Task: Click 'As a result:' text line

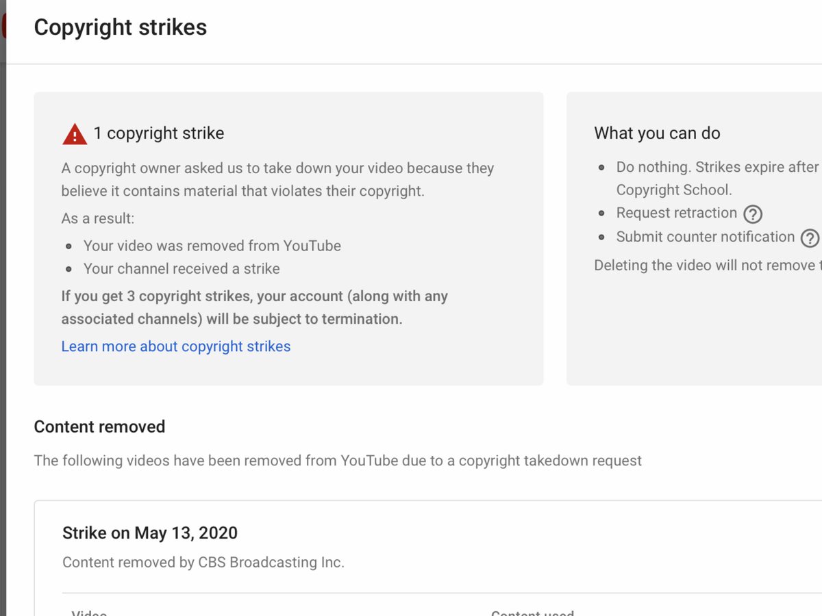Action: (x=98, y=218)
